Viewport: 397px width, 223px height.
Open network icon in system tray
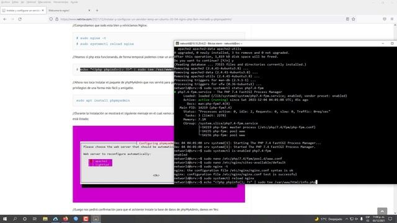[352, 219]
